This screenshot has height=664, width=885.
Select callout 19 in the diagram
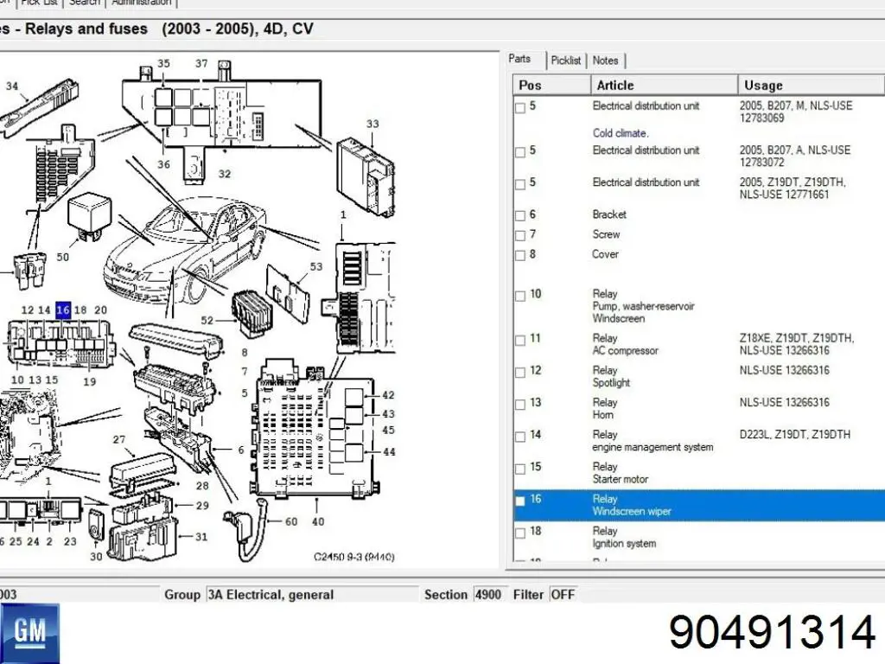[90, 381]
